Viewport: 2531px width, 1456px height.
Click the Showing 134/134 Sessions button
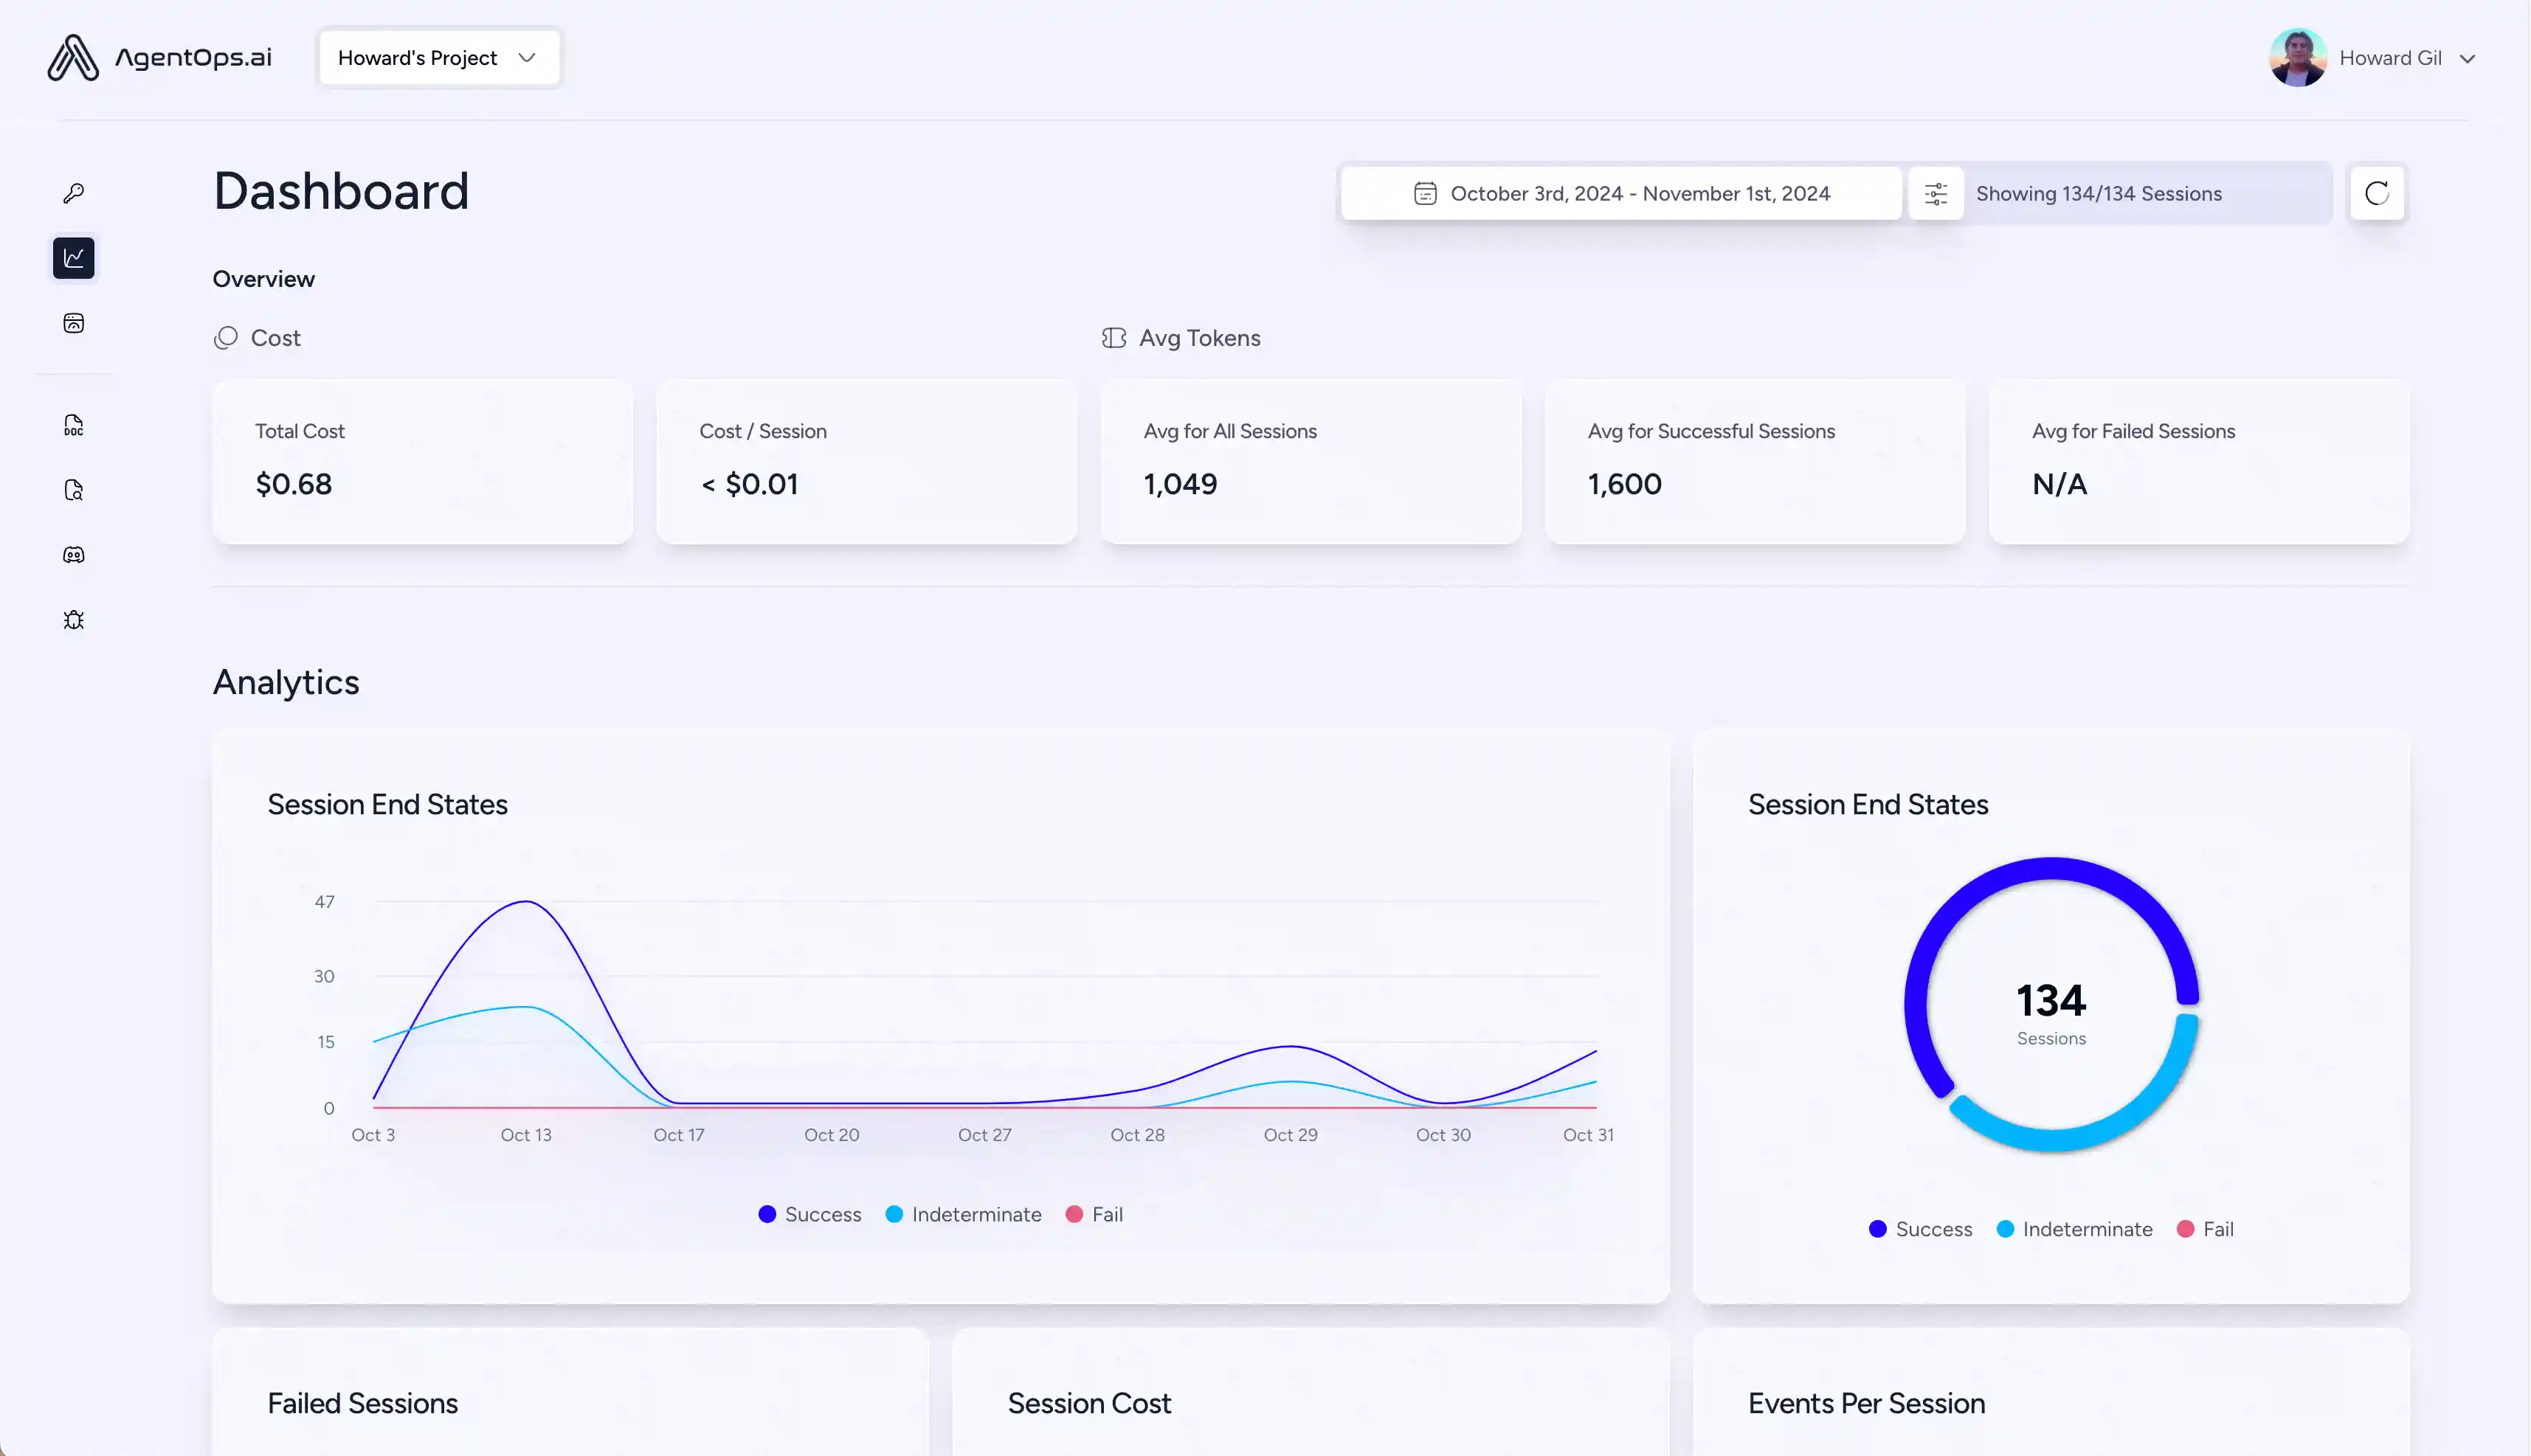(x=2099, y=193)
